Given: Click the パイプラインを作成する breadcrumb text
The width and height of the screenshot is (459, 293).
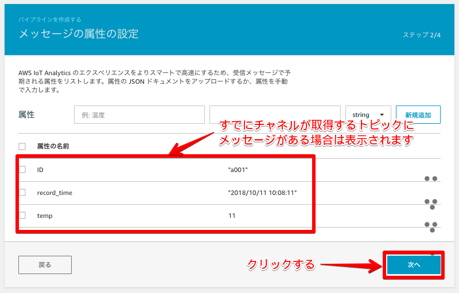Looking at the screenshot, I should [x=50, y=19].
